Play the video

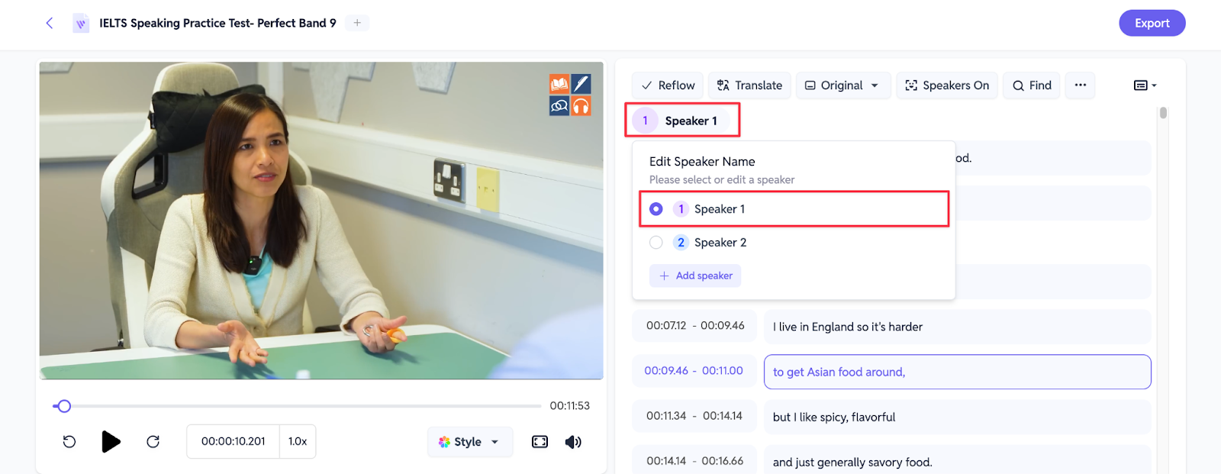coord(111,442)
